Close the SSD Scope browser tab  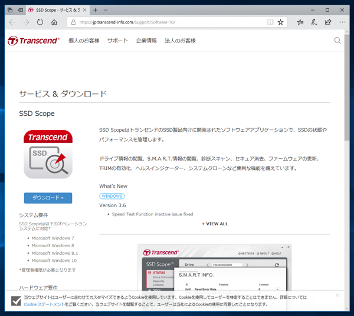click(84, 10)
